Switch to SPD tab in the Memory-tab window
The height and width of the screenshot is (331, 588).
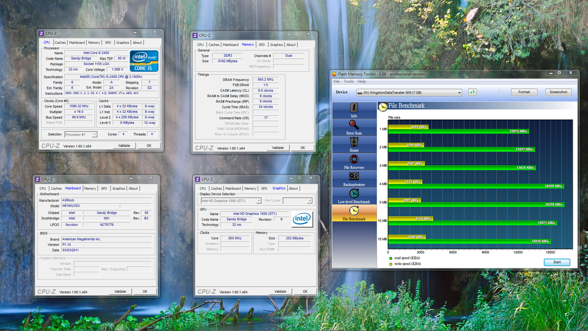[x=262, y=45]
